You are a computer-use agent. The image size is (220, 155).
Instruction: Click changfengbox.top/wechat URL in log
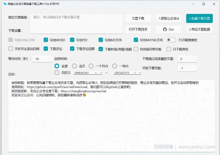pyautogui.click(x=84, y=91)
